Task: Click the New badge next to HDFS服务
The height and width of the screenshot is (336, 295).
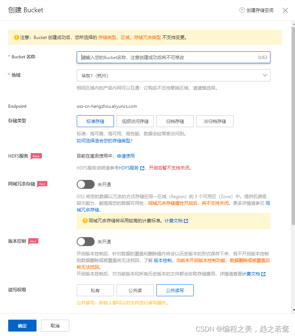Action: [x=36, y=156]
